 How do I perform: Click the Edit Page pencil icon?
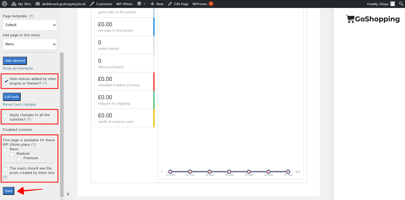pyautogui.click(x=170, y=4)
